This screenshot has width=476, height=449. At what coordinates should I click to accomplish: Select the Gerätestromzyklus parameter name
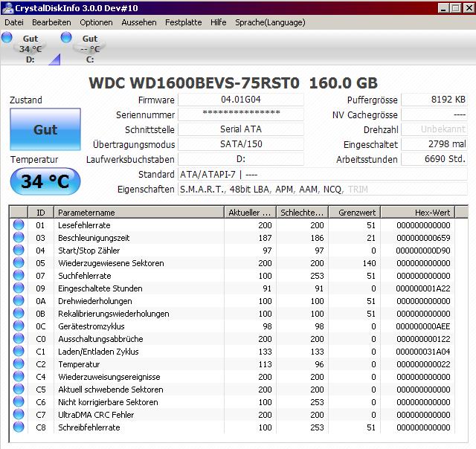[91, 326]
